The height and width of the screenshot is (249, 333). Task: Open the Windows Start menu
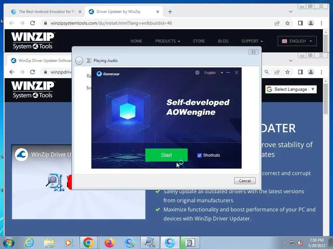point(9,243)
